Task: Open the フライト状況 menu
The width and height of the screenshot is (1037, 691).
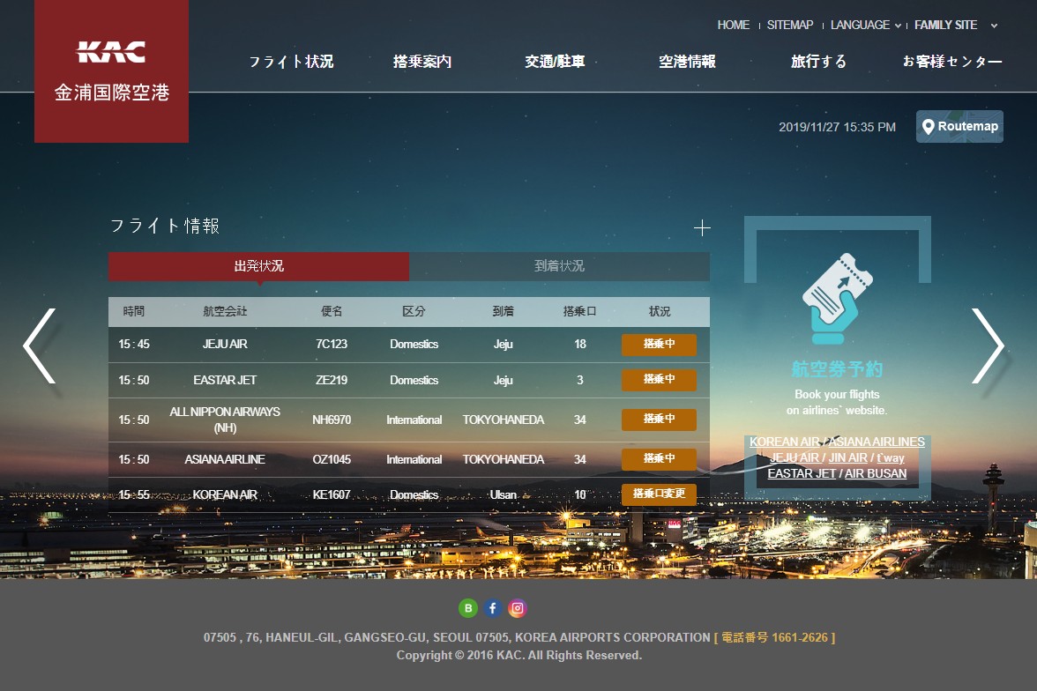Action: [x=291, y=62]
